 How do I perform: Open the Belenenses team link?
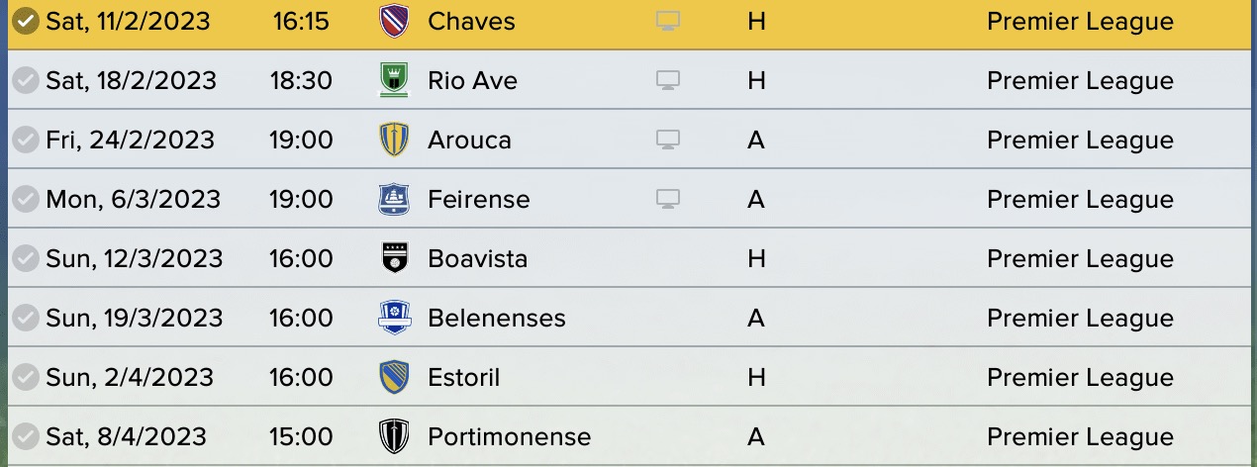(x=497, y=318)
